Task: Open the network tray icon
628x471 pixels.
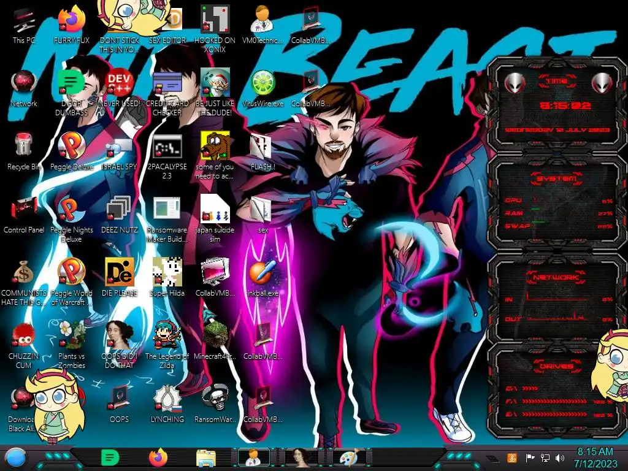Action: pos(545,458)
